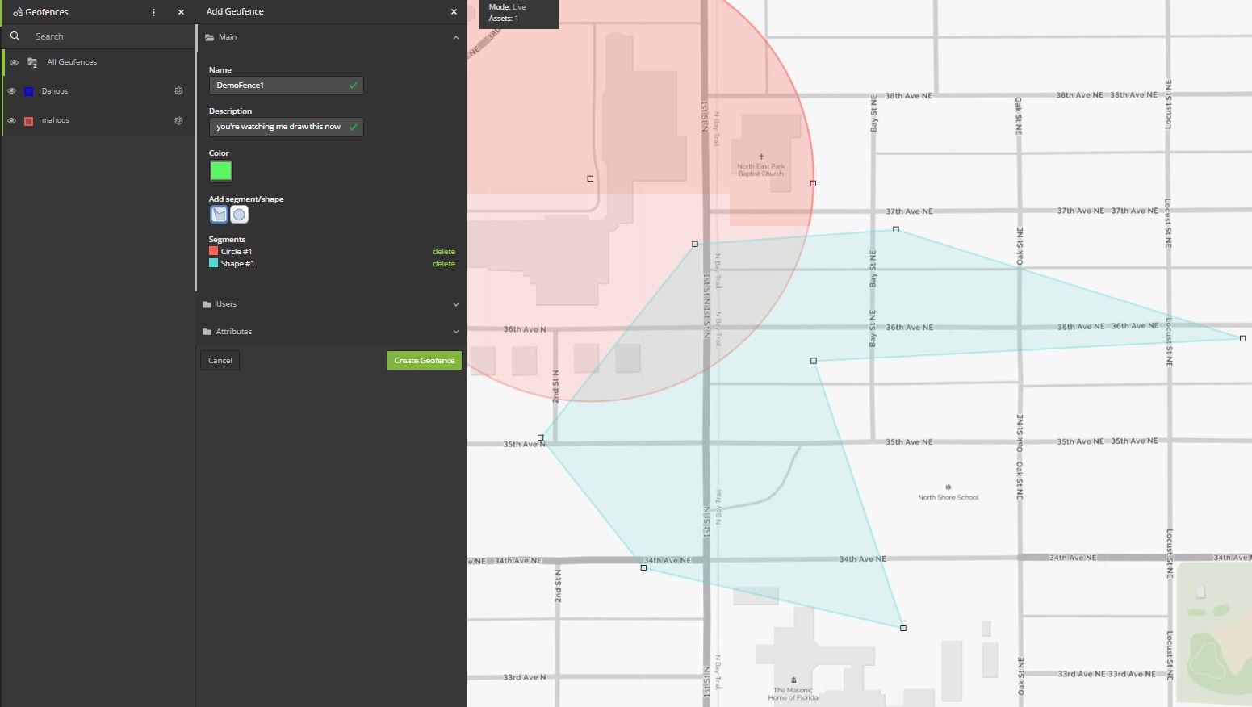Hide the mahoos geofence on the map
Image resolution: width=1252 pixels, height=707 pixels.
pos(12,119)
